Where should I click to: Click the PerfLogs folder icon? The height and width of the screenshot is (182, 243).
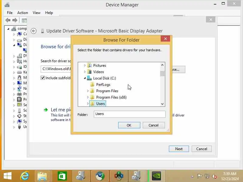pyautogui.click(x=92, y=85)
